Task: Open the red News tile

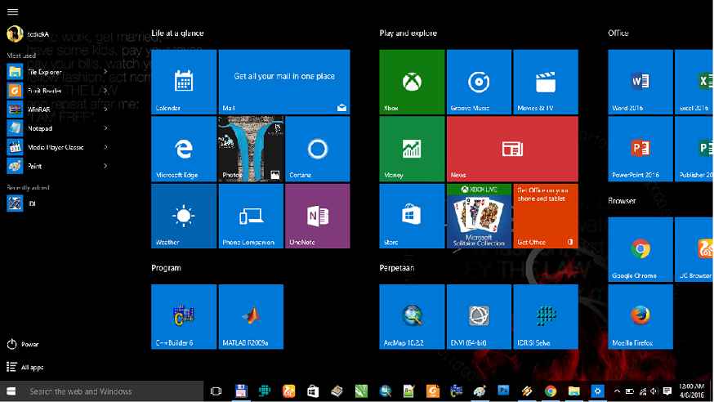Action: pyautogui.click(x=512, y=149)
